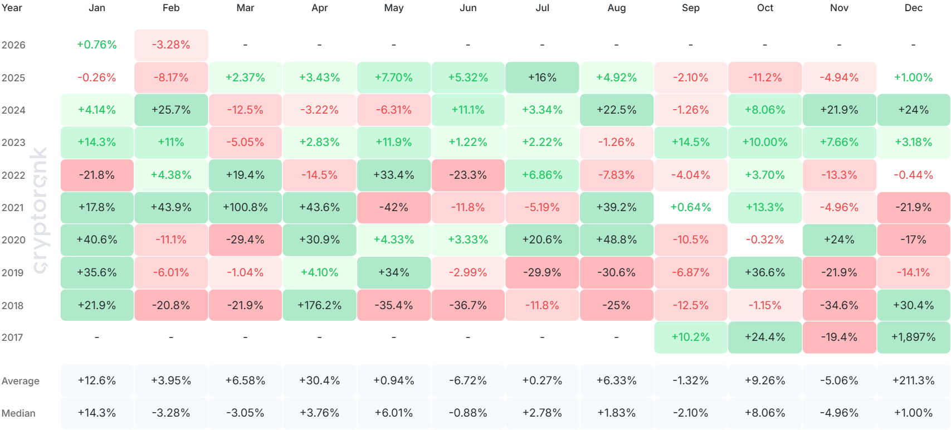Click the cryptorank watermark logo
The width and height of the screenshot is (951, 430).
click(40, 211)
